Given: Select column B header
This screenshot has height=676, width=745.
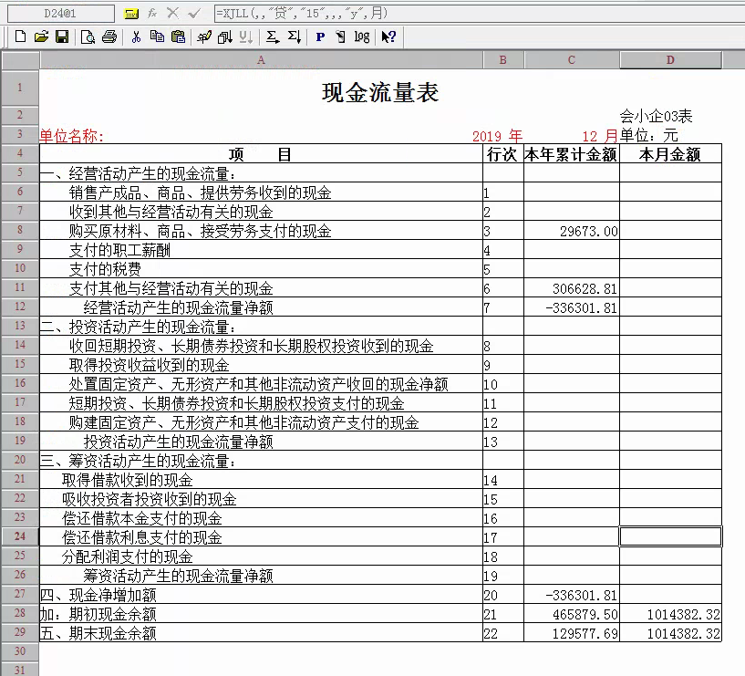Looking at the screenshot, I should tap(503, 60).
